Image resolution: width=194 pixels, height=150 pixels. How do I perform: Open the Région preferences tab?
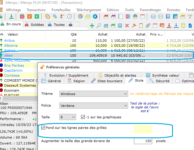click(76, 81)
